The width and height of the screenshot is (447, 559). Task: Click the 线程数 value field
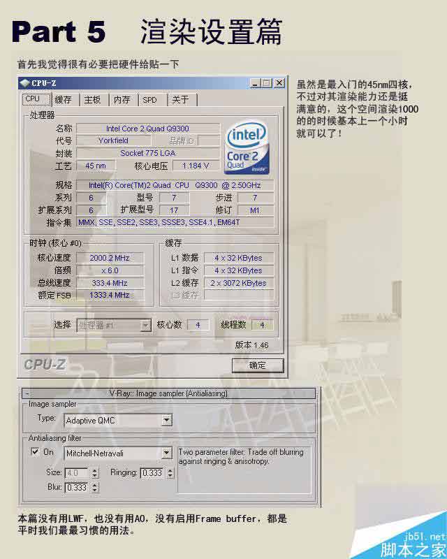[263, 325]
